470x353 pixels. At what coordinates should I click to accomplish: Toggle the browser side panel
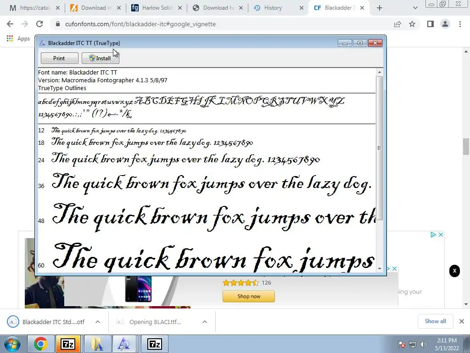pos(431,24)
